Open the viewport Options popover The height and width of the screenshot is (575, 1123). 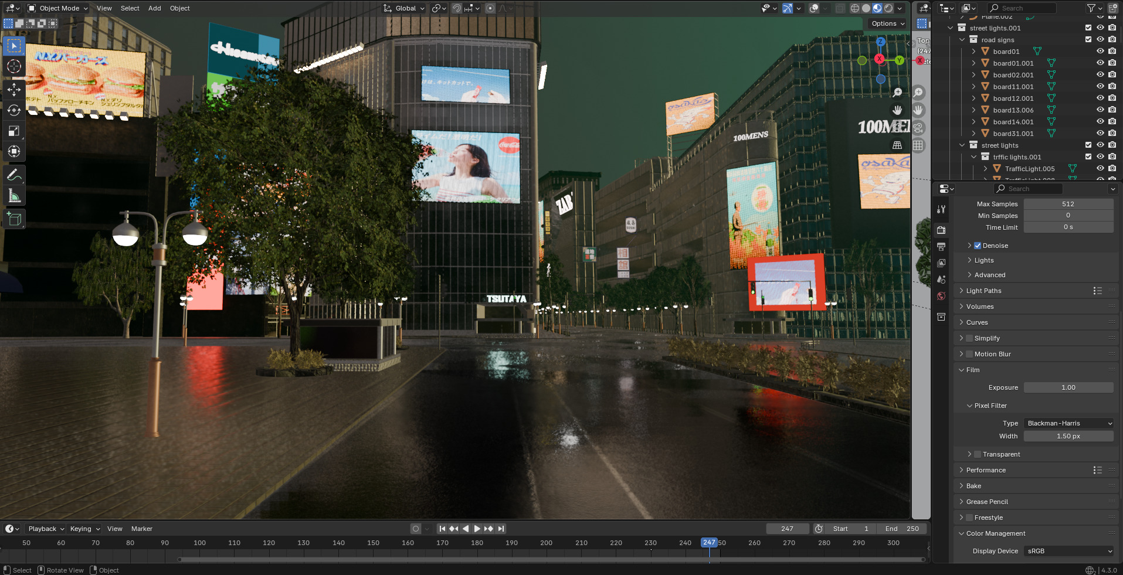click(887, 23)
